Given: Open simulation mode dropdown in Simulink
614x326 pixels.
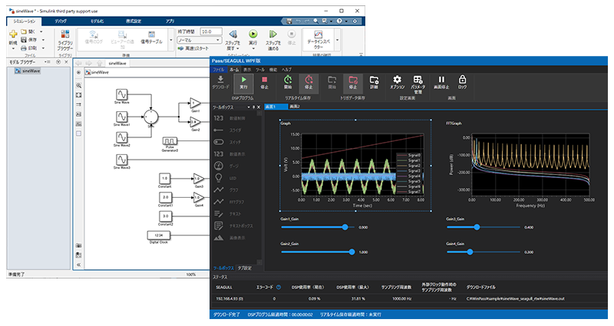Looking at the screenshot, I should [200, 40].
